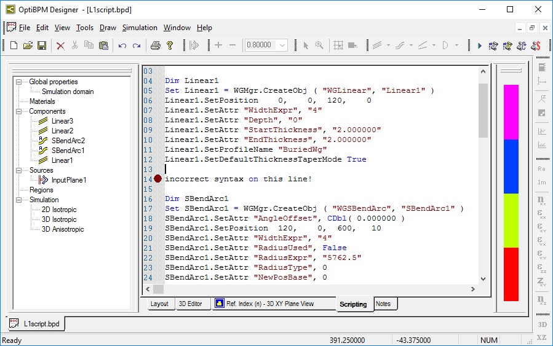Open the linear waveguide tool dropdown arrow
The width and height of the screenshot is (553, 346).
coord(388,45)
